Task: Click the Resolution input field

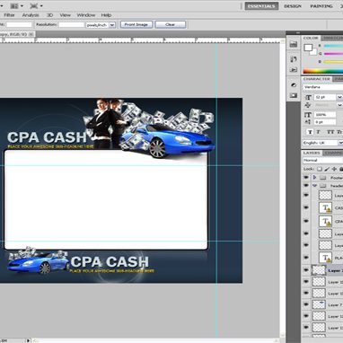Action: (x=71, y=25)
